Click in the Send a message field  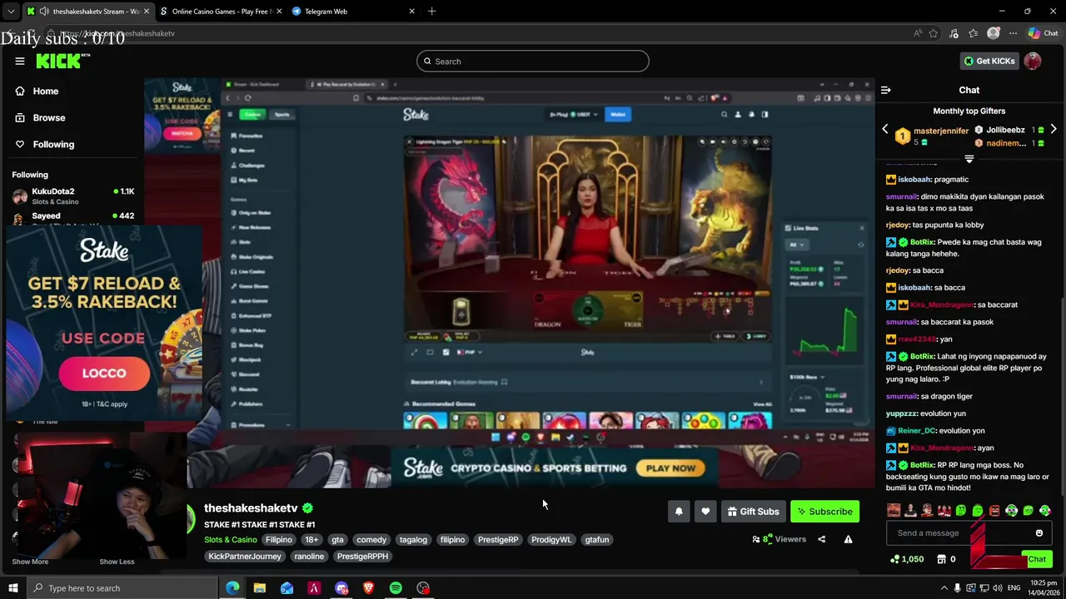click(958, 533)
